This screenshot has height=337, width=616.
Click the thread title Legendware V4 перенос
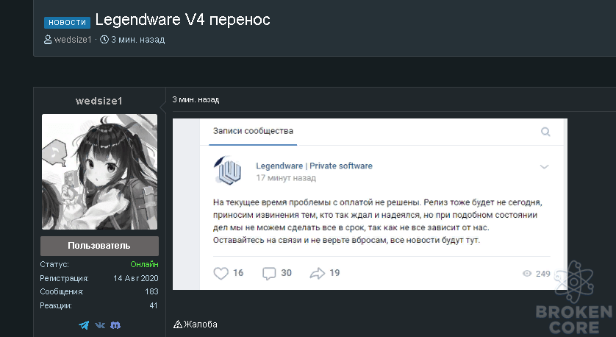coord(183,20)
